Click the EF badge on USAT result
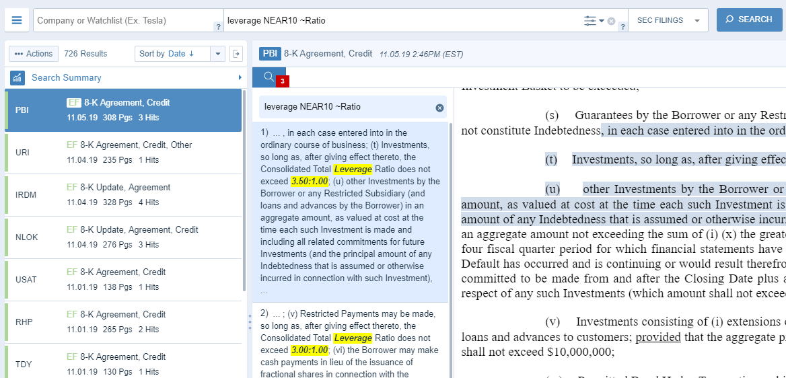This screenshot has height=378, width=786. click(72, 272)
